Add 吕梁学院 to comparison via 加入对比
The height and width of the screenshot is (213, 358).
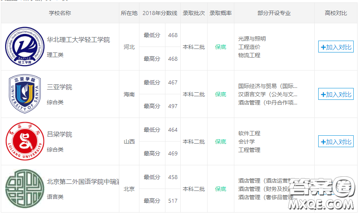tap(336, 142)
